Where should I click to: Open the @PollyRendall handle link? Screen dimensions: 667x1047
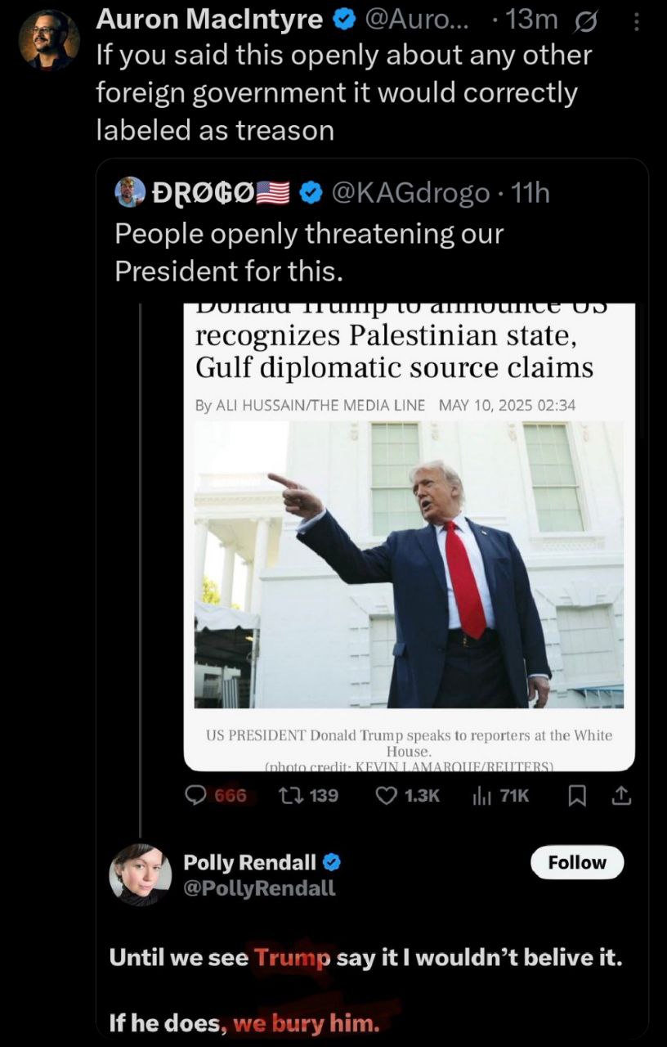[x=259, y=888]
